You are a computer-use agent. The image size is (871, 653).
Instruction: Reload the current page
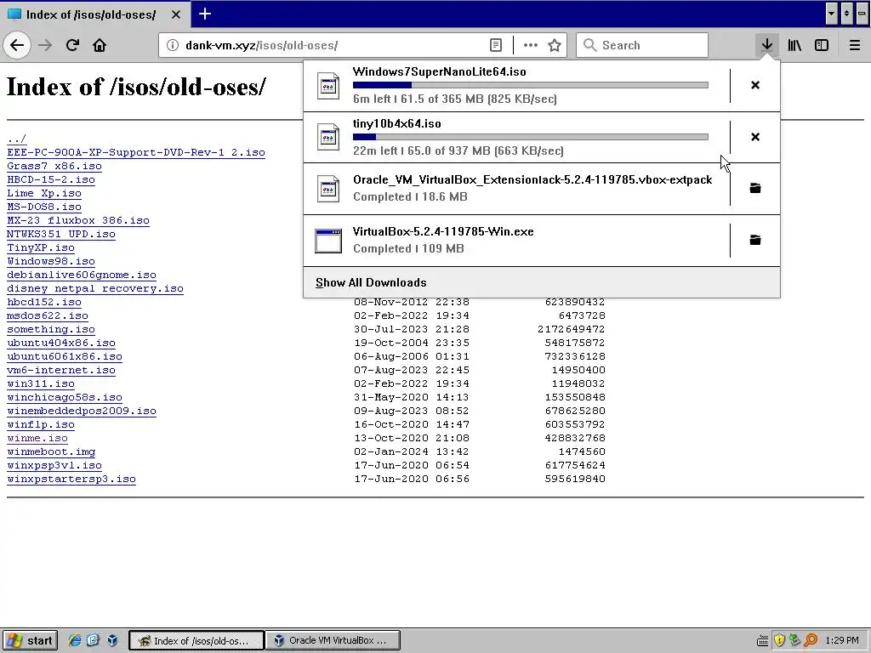[72, 45]
